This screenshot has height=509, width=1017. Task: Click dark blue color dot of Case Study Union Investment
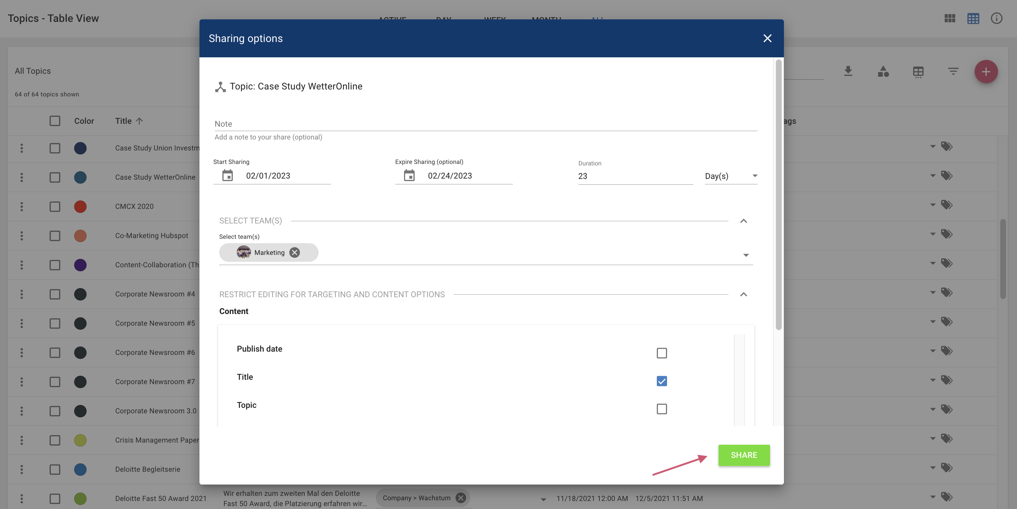pyautogui.click(x=80, y=148)
